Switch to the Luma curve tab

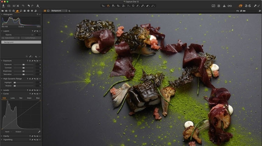pos(12,98)
